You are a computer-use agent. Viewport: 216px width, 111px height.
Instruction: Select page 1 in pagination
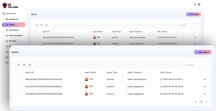tap(201, 102)
